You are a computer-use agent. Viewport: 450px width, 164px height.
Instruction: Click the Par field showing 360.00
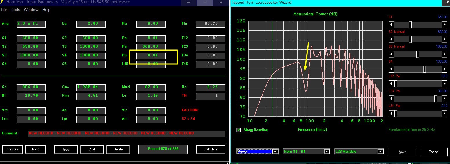[x=151, y=47]
